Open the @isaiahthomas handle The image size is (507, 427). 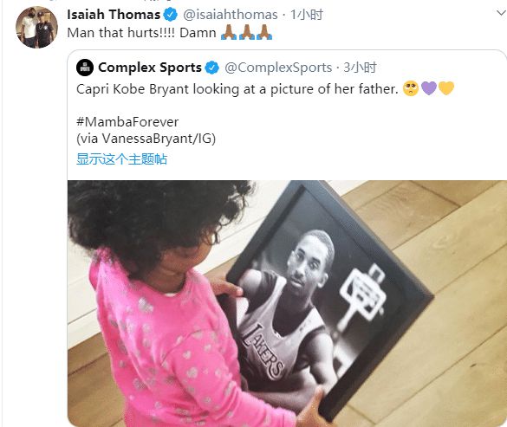pyautogui.click(x=231, y=15)
